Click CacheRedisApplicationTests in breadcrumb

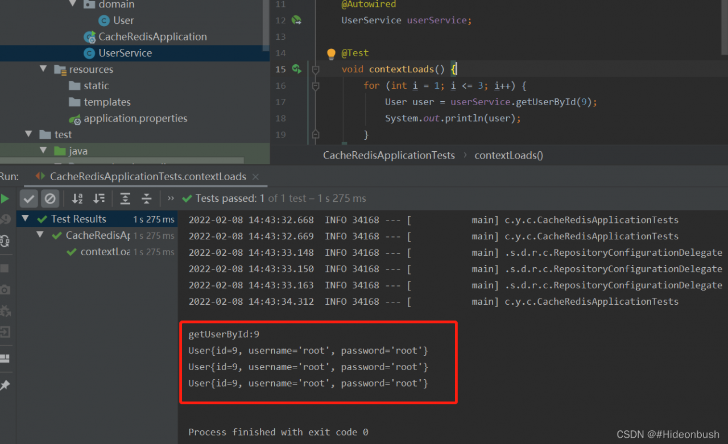[389, 155]
